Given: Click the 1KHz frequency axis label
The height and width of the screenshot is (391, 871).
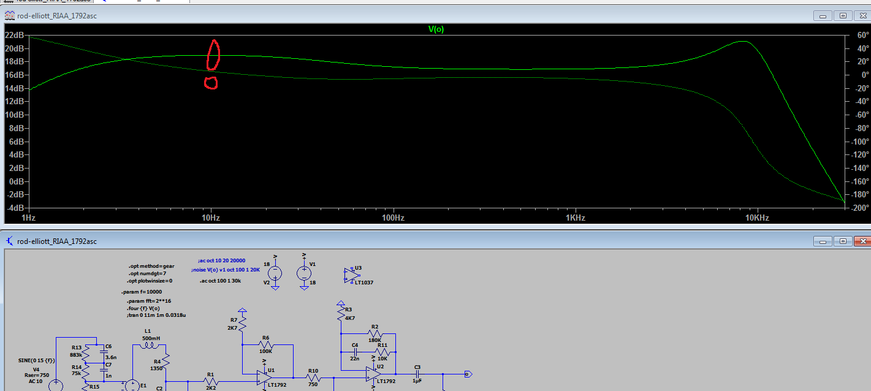Looking at the screenshot, I should coord(576,218).
